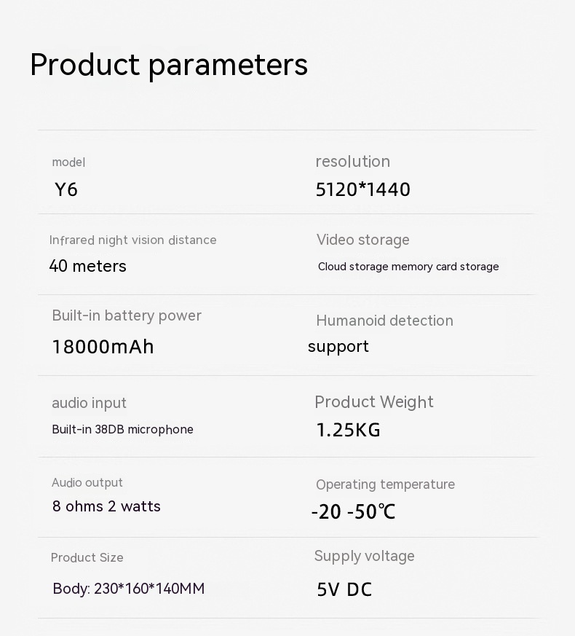Click the 'Humanoid detection' label

point(384,321)
